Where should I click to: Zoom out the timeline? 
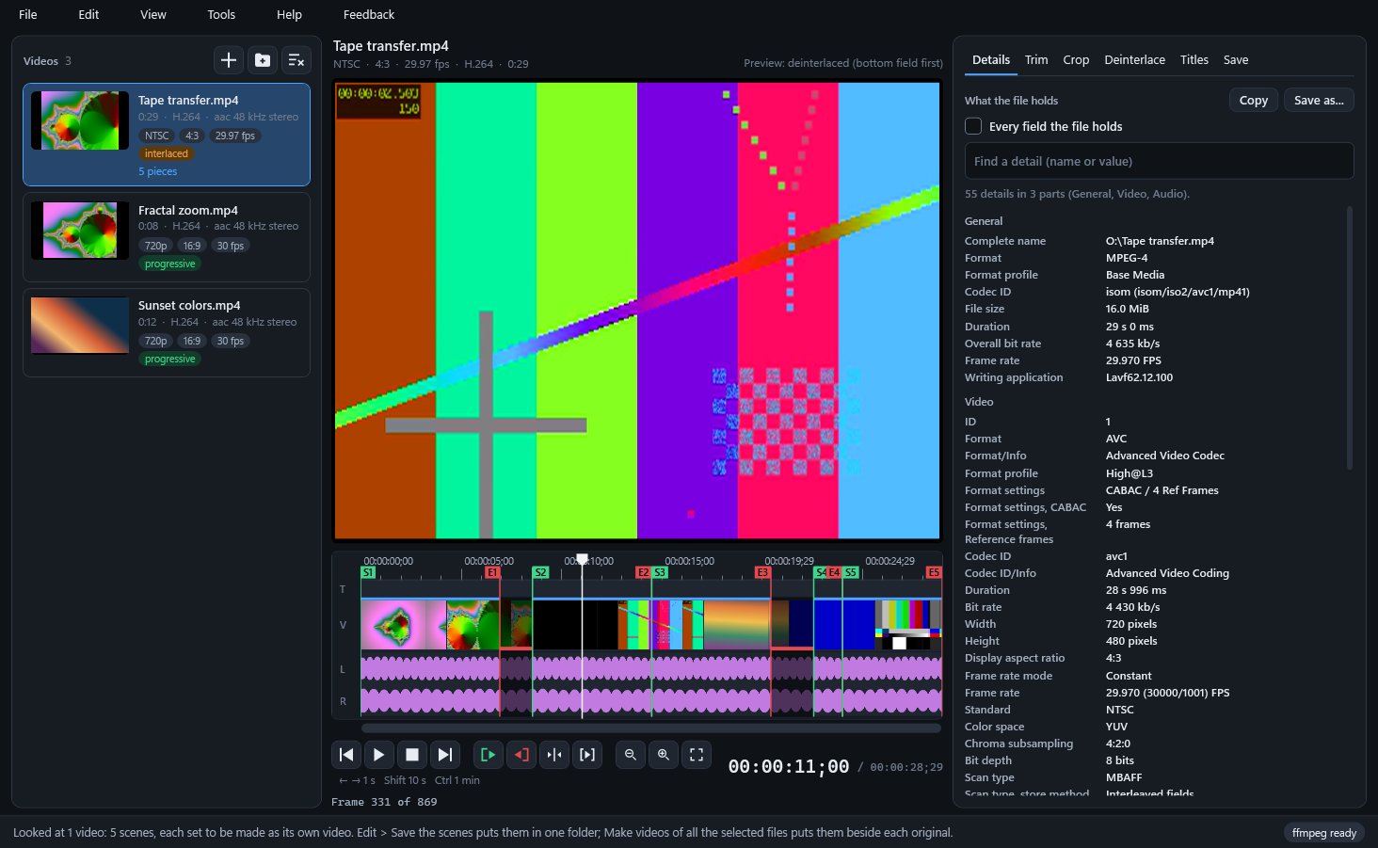(631, 755)
